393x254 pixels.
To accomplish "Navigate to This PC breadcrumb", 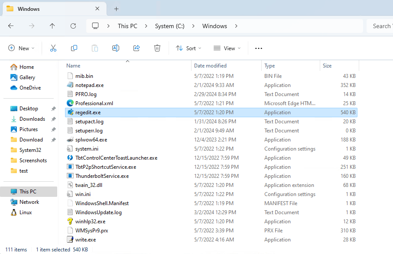I will pyautogui.click(x=127, y=26).
